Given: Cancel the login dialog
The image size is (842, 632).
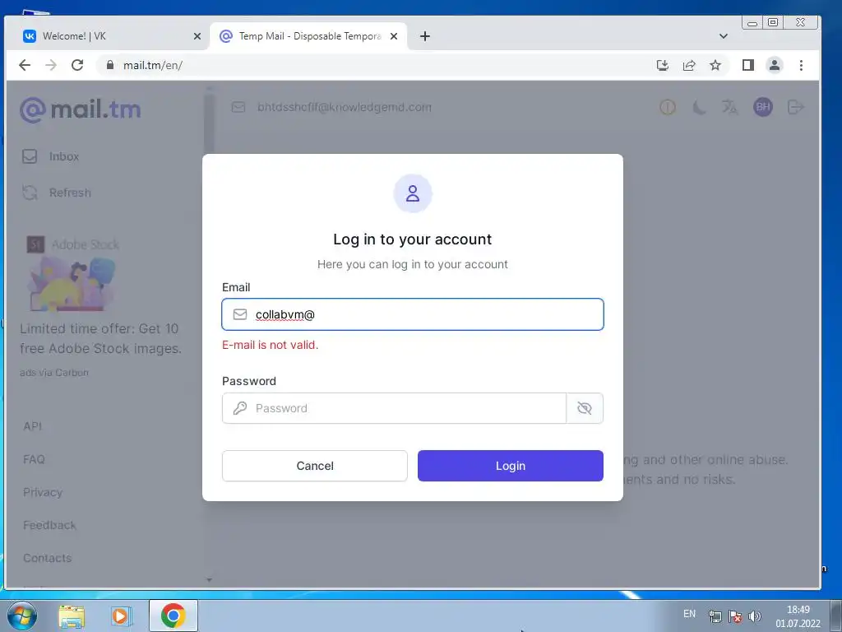Looking at the screenshot, I should pos(315,466).
